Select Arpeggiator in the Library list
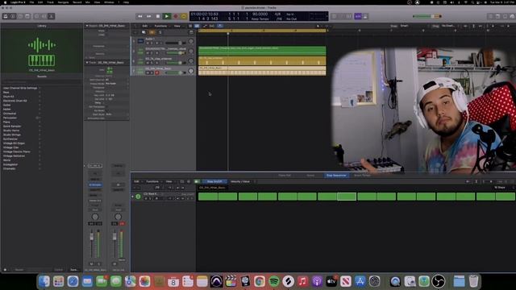516x290 pixels. coord(10,164)
